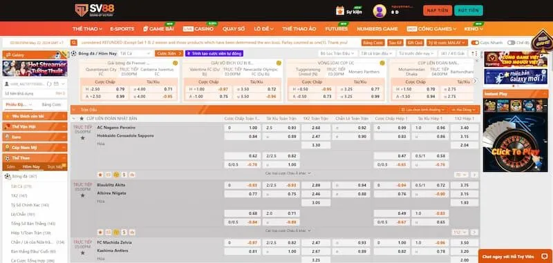Open the user avatar profile icon
This screenshot has width=553, height=263.
pyautogui.click(x=379, y=11)
